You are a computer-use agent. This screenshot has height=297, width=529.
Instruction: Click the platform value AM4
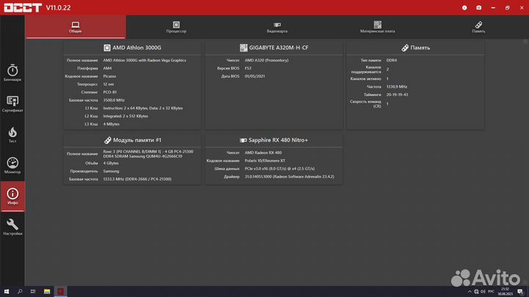click(x=107, y=68)
